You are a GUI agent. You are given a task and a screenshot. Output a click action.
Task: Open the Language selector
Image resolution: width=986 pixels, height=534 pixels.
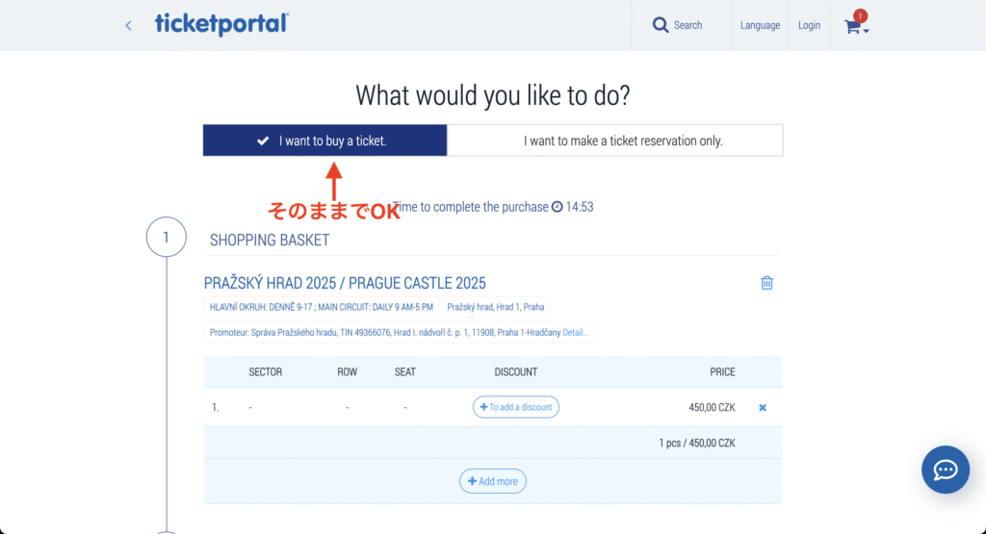click(760, 25)
